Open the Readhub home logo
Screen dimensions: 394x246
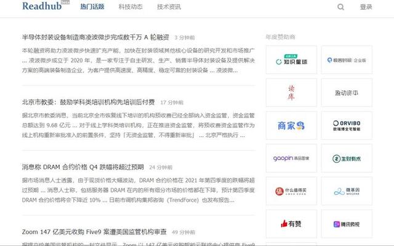click(x=42, y=7)
